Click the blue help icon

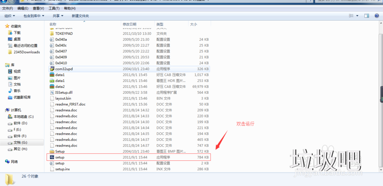(x=376, y=16)
